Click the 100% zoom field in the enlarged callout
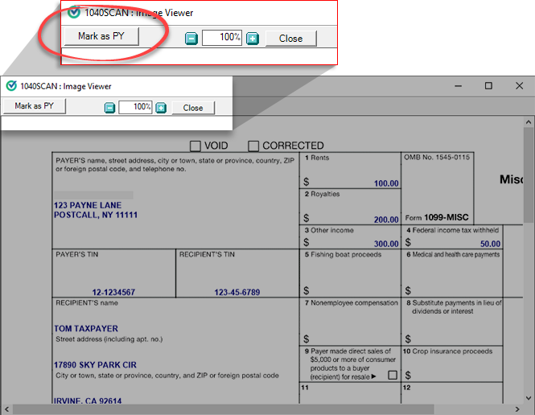This screenshot has height=415, width=535. [222, 38]
